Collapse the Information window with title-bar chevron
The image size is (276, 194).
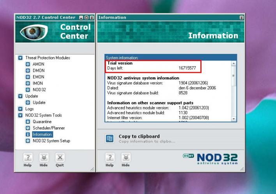(x=242, y=17)
